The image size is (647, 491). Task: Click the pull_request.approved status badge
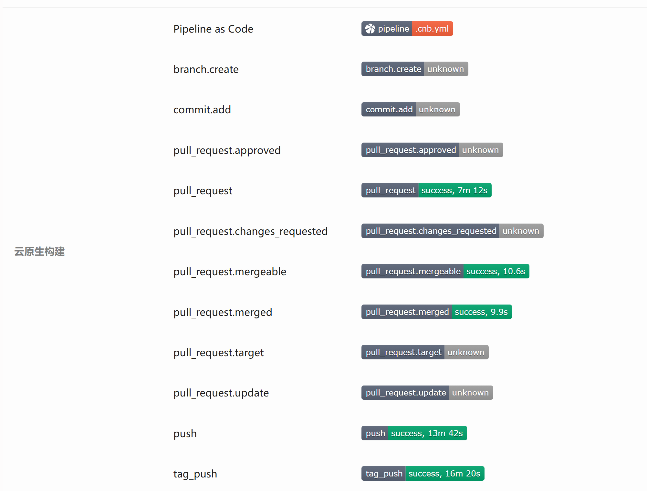(x=432, y=150)
